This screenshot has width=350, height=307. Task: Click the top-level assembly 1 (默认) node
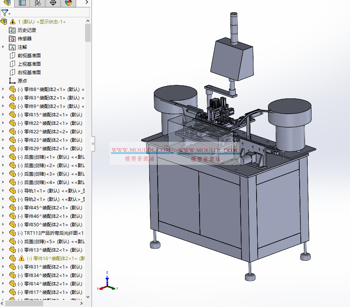pos(33,22)
